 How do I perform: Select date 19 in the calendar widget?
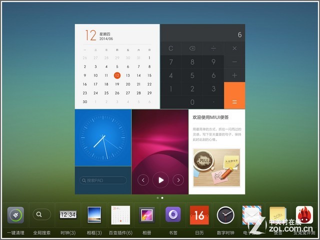117,84
